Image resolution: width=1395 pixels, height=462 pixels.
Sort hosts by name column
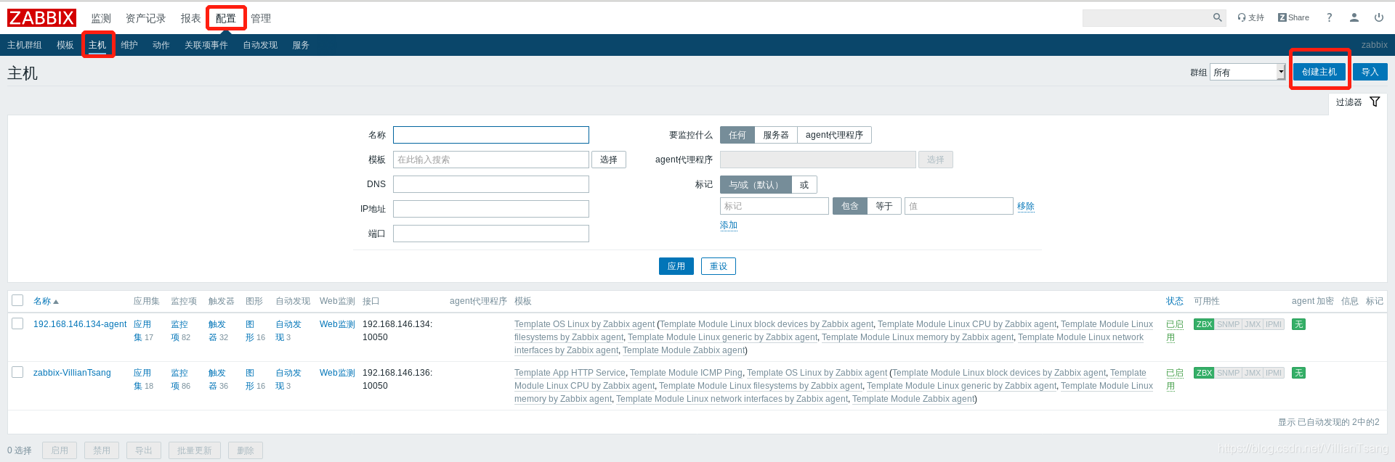tap(46, 301)
